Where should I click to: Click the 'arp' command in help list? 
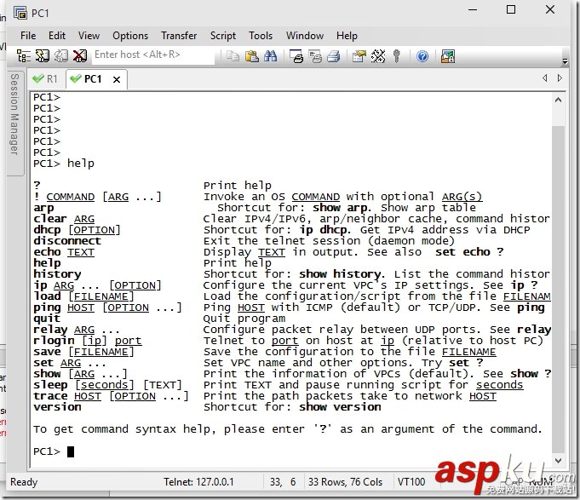click(x=43, y=208)
